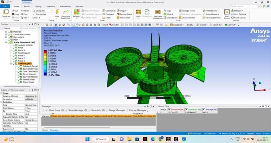This screenshot has height=143, width=271.
Task: Click the Analysis icon in Insert group
Action: tap(77, 12)
